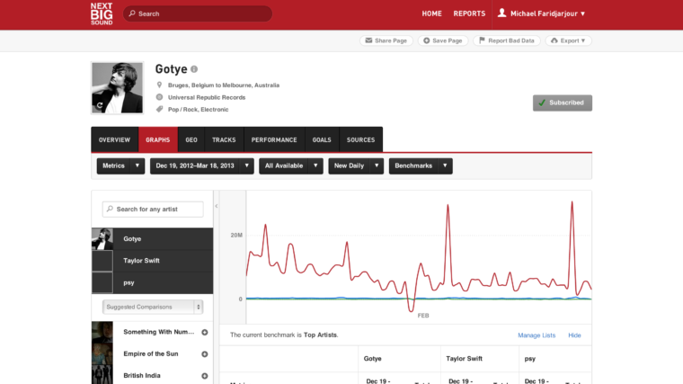Open the Suggested Comparisons selector
The height and width of the screenshot is (384, 683).
[153, 307]
